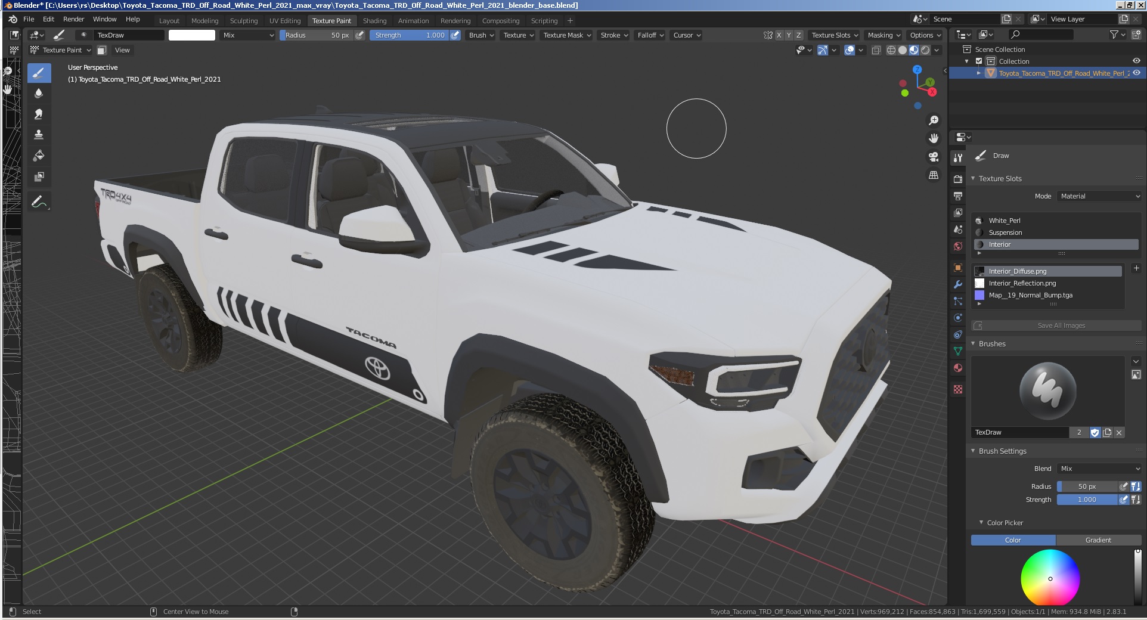Select the Draw brush tool in the left toolbar
This screenshot has width=1147, height=620.
coord(39,73)
